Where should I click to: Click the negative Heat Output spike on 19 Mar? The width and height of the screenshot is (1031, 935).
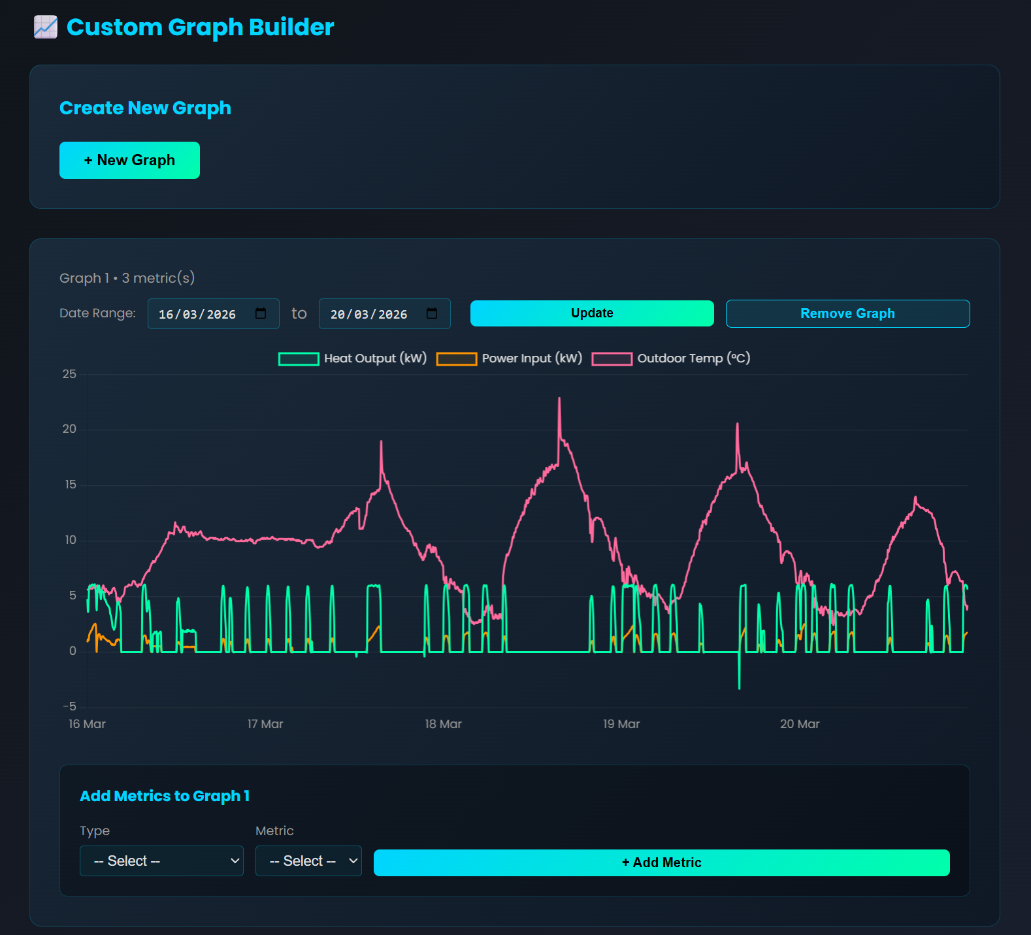[x=739, y=686]
